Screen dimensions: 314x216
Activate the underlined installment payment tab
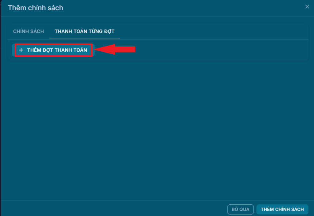pos(84,31)
